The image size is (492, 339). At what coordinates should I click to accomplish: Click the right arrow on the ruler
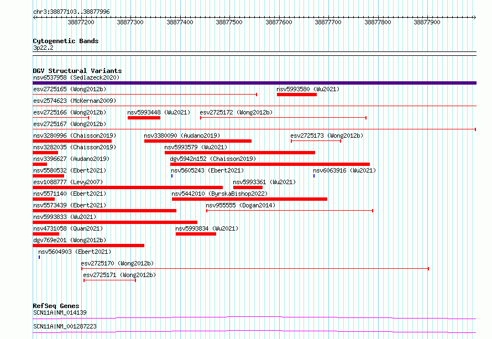[475, 18]
